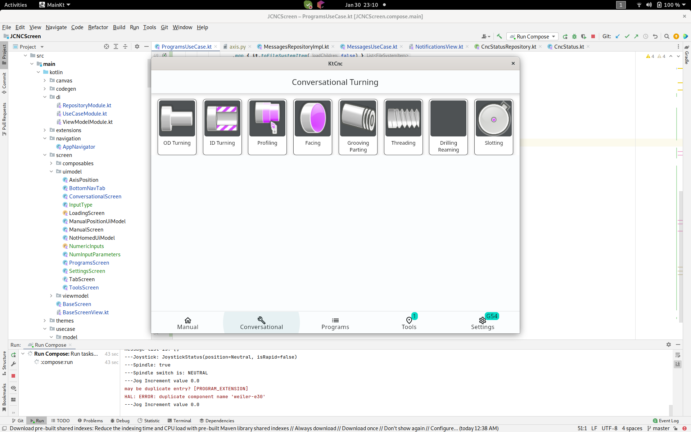Collapse all in Project panel
This screenshot has height=432, width=691.
[x=125, y=47]
